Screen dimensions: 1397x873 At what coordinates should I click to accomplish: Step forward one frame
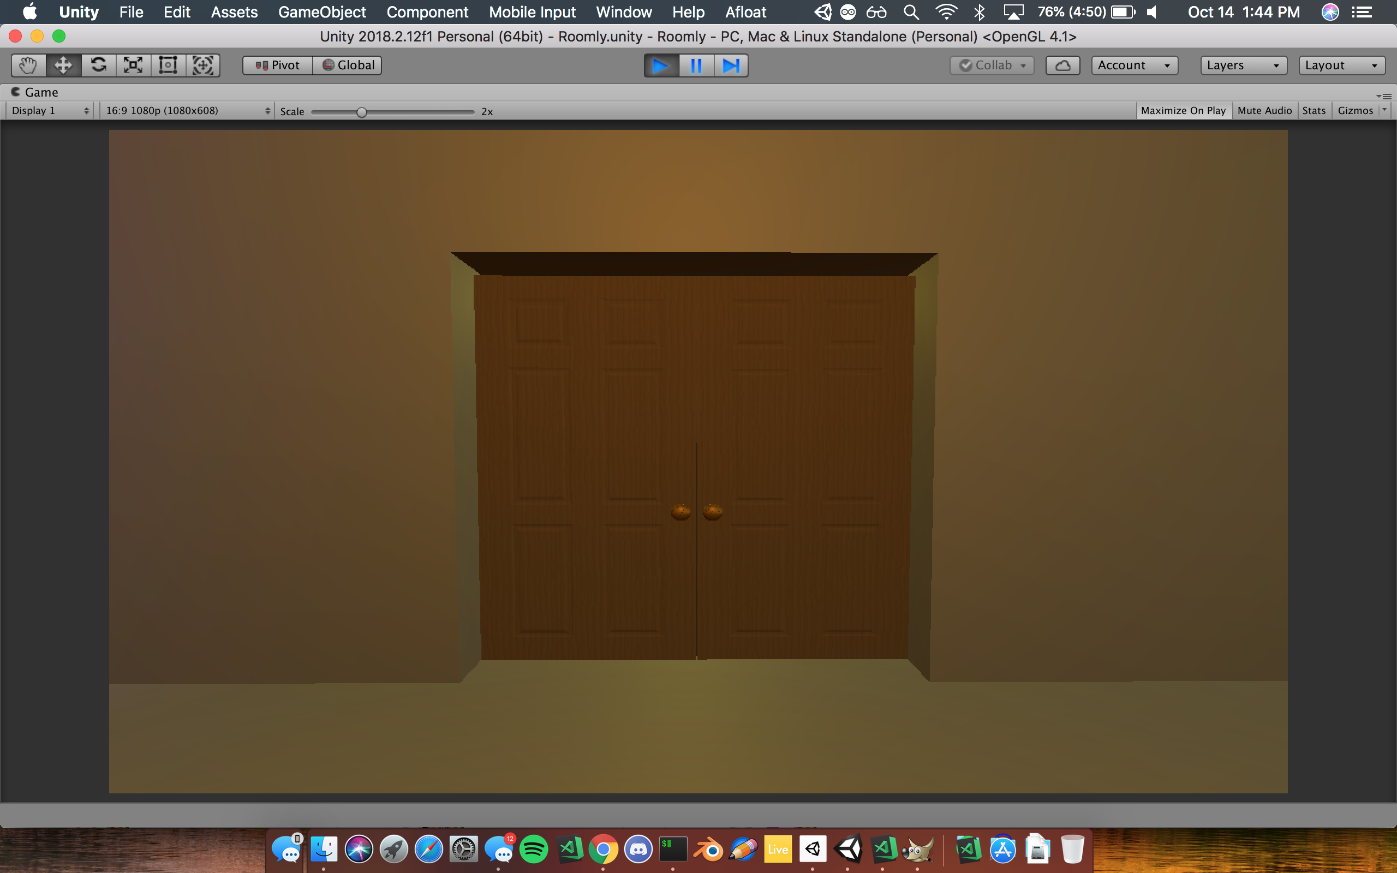tap(731, 65)
